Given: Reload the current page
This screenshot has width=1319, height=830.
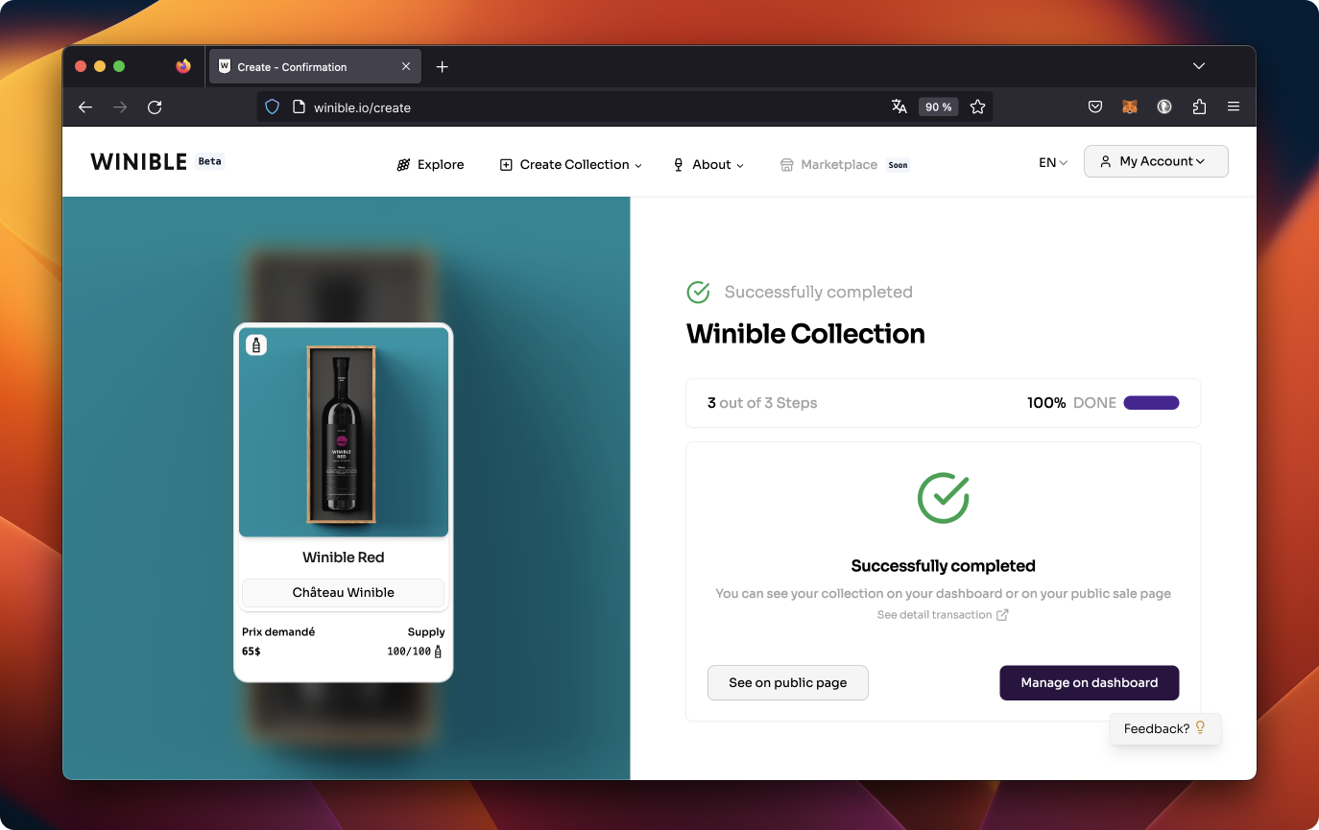Looking at the screenshot, I should click(x=155, y=107).
